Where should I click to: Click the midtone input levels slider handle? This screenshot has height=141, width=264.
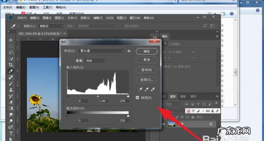[98, 96]
